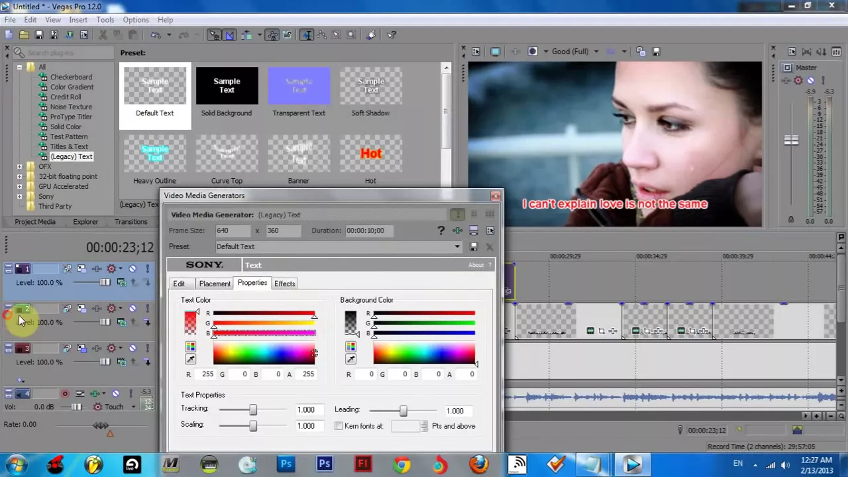
Task: Toggle Automatic Crossfades toolbar icon
Action: [229, 35]
